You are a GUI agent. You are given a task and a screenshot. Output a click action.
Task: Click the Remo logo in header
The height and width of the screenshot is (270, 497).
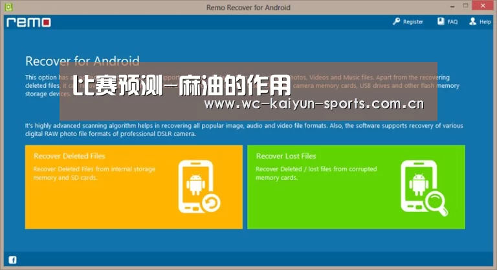[28, 22]
